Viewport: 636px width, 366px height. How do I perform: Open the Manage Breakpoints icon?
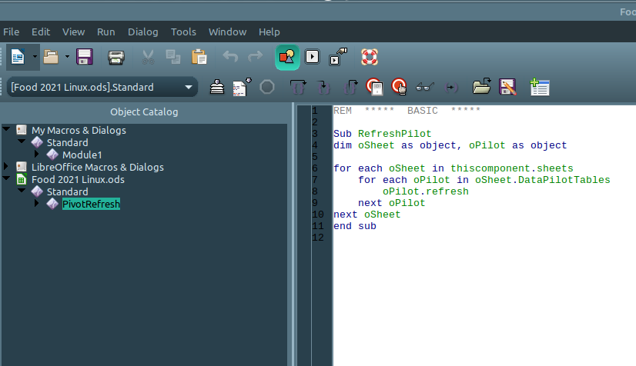399,87
